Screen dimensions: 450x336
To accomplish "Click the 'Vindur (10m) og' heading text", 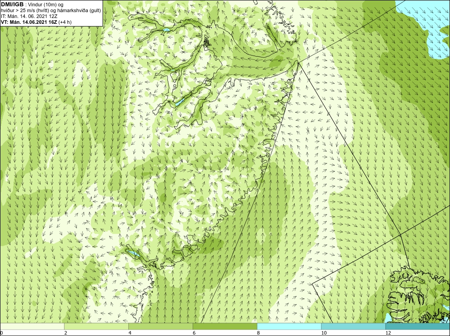I will [x=46, y=5].
